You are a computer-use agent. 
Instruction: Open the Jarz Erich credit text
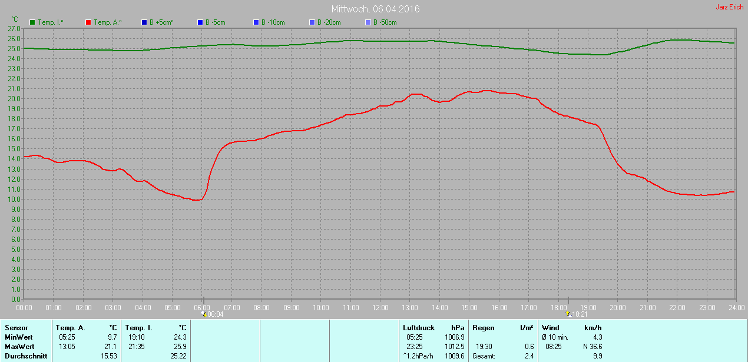729,7
